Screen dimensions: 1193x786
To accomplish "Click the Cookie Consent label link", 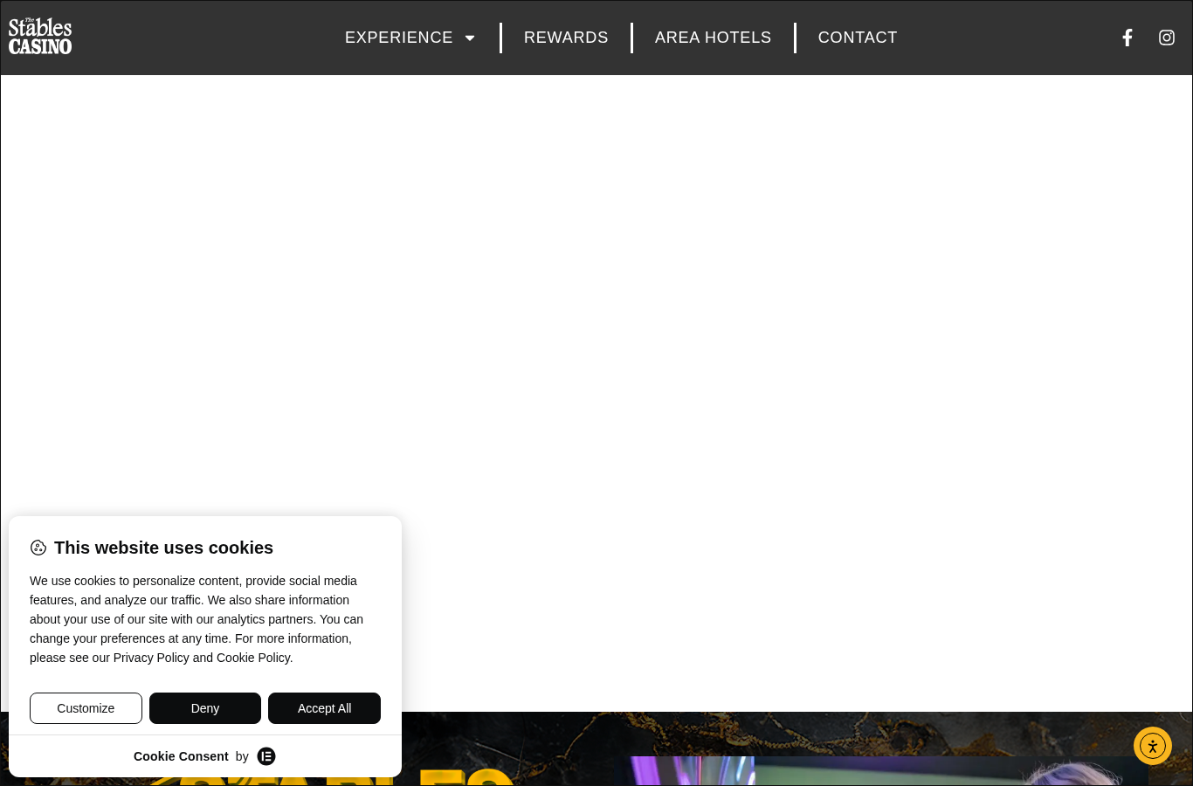I will coord(181,756).
